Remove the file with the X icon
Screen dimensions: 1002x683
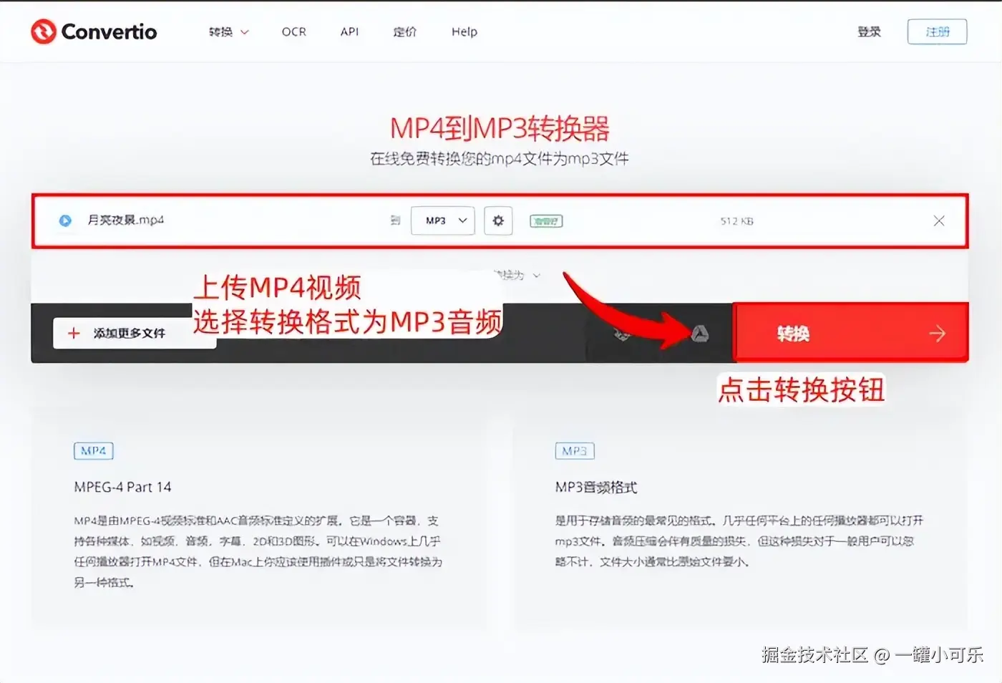pyautogui.click(x=939, y=221)
